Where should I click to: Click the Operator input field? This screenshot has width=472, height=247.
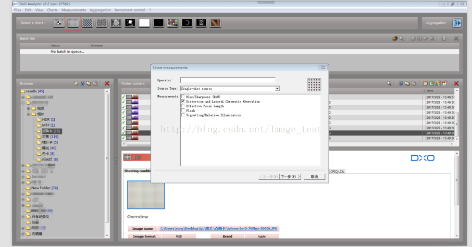[228, 80]
